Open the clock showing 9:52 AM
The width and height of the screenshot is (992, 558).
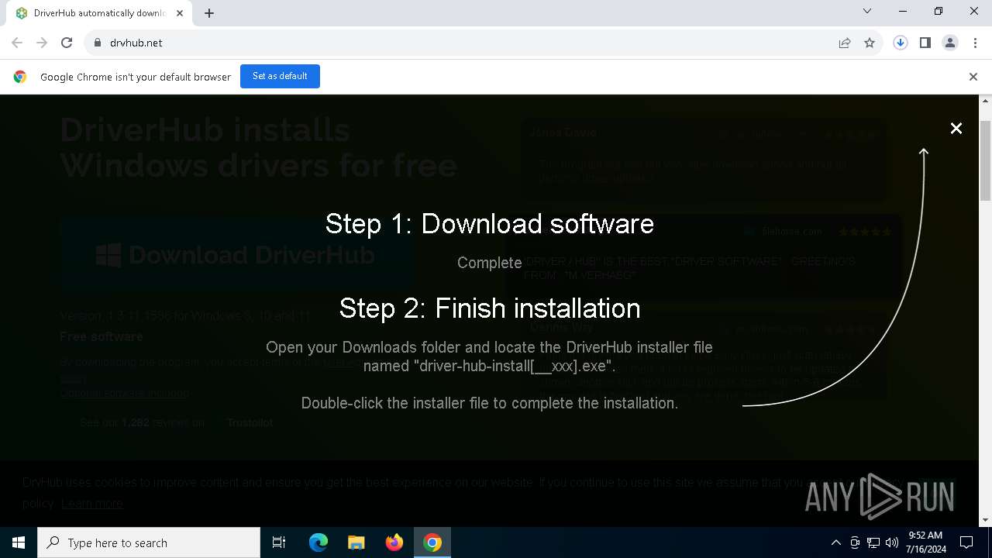(x=925, y=542)
